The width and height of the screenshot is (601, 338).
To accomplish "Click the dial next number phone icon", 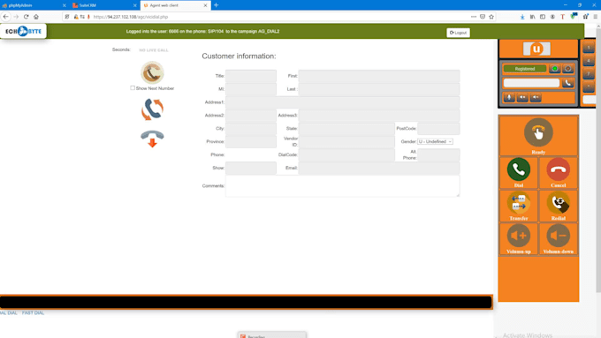I will (152, 72).
